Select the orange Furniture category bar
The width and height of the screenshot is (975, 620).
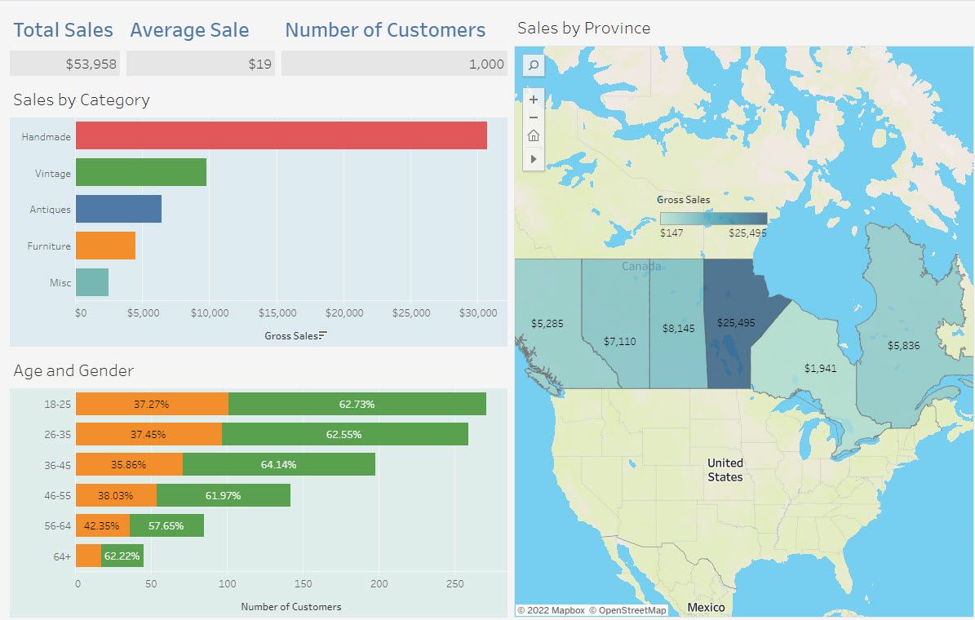click(x=105, y=246)
